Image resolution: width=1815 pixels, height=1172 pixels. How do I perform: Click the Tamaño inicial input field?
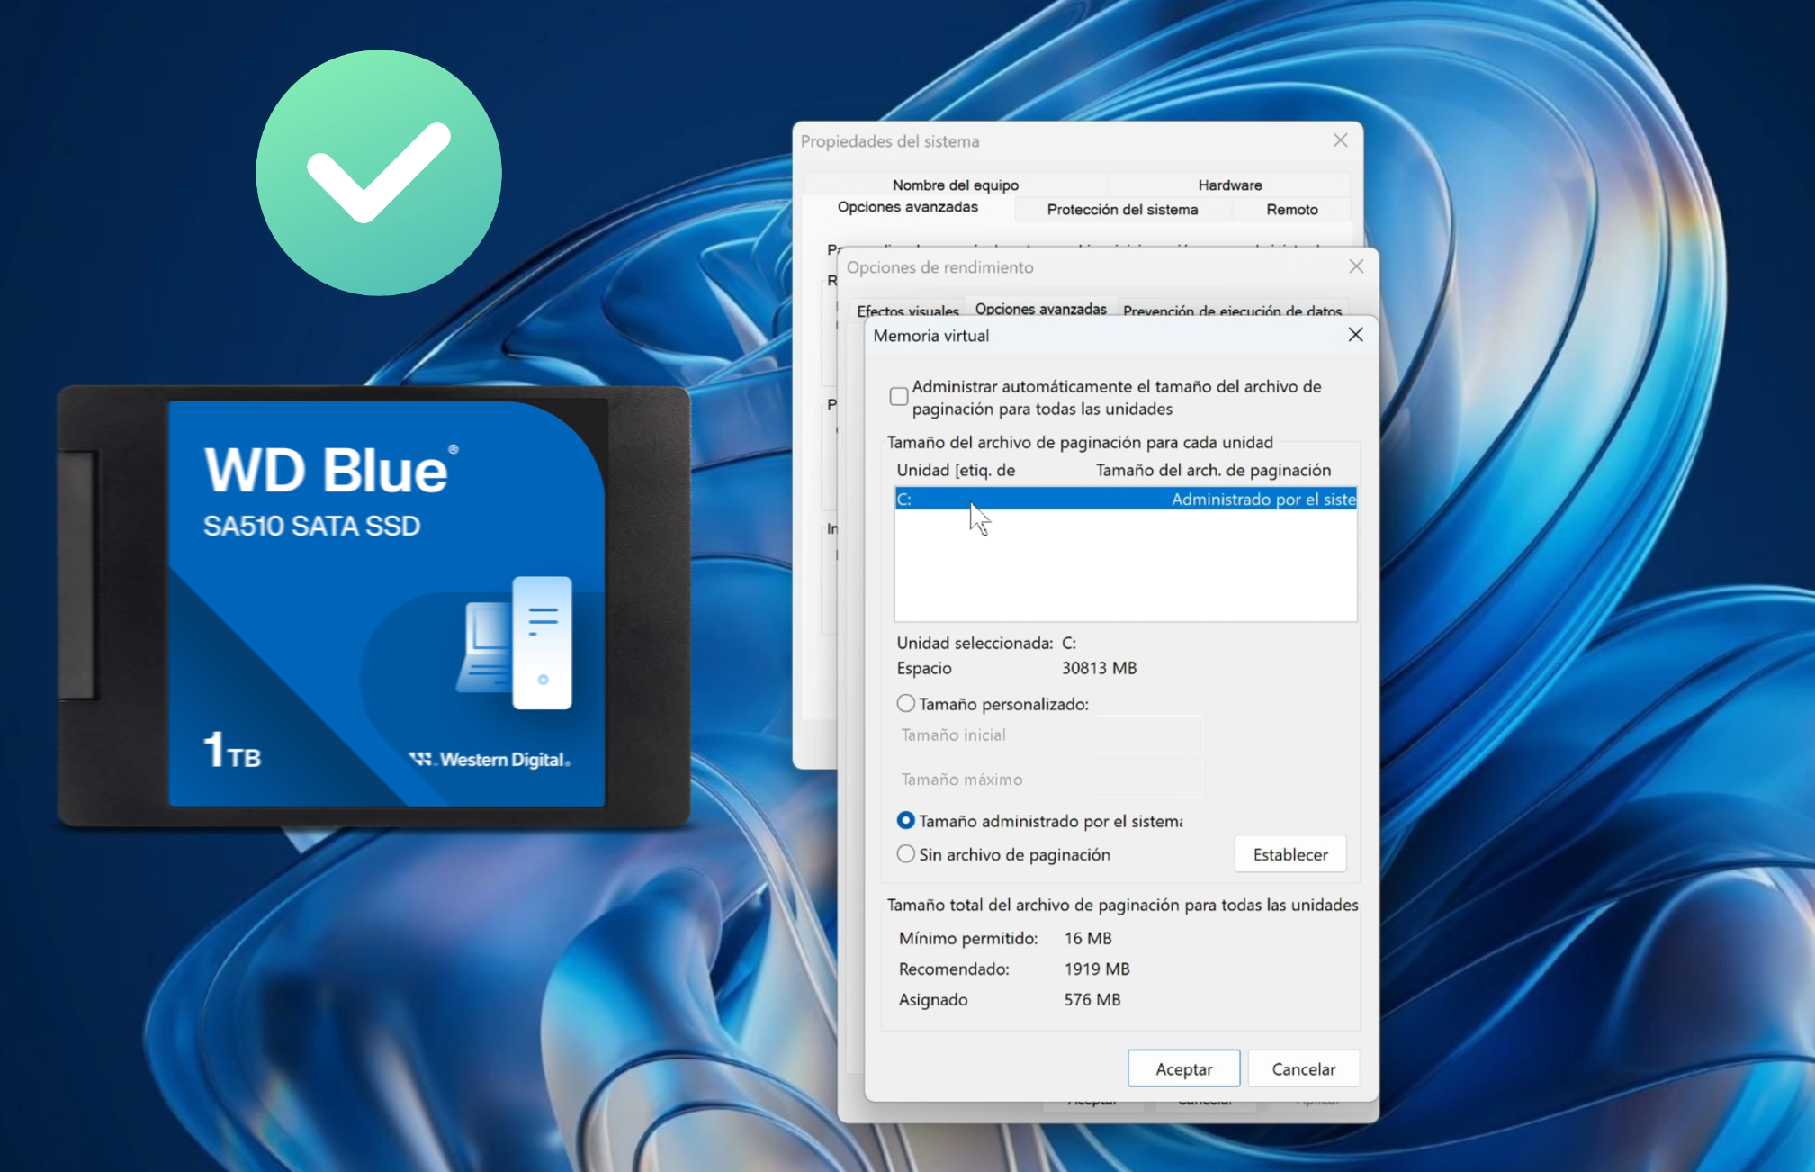1148,735
